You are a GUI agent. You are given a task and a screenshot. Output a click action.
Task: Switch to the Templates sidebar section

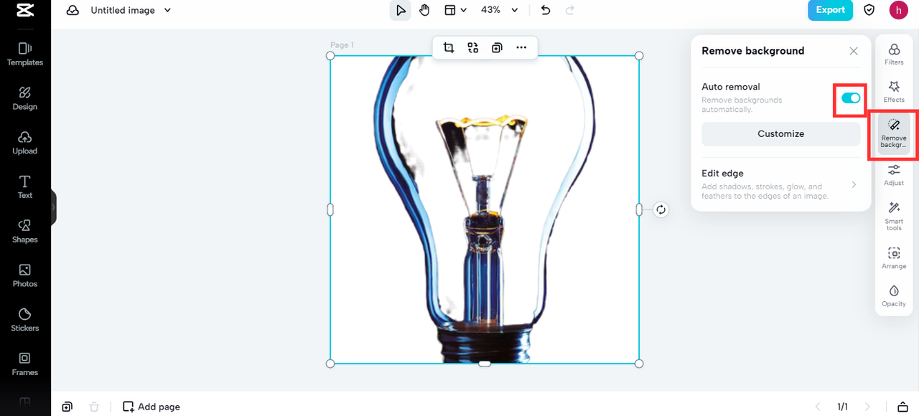[x=24, y=53]
